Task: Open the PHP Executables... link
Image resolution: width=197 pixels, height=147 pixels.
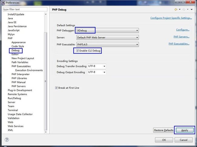Action: point(179,44)
